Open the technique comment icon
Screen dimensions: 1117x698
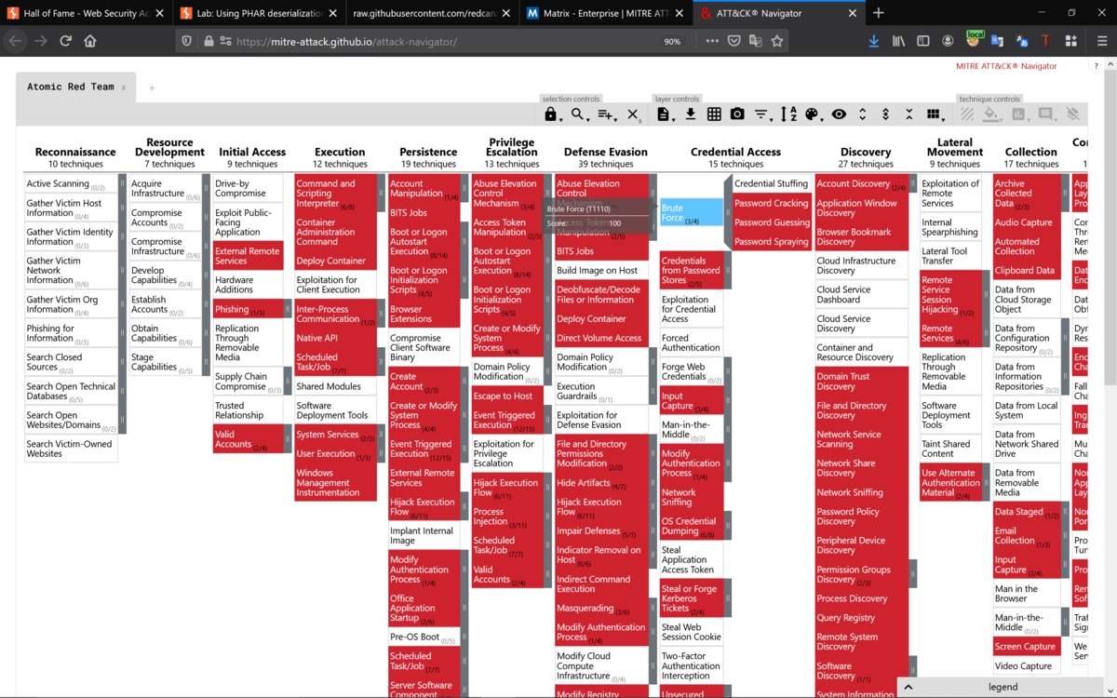tap(1046, 114)
